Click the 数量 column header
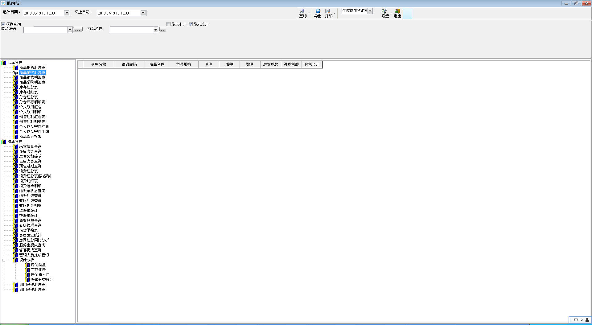The width and height of the screenshot is (592, 325). (x=250, y=64)
